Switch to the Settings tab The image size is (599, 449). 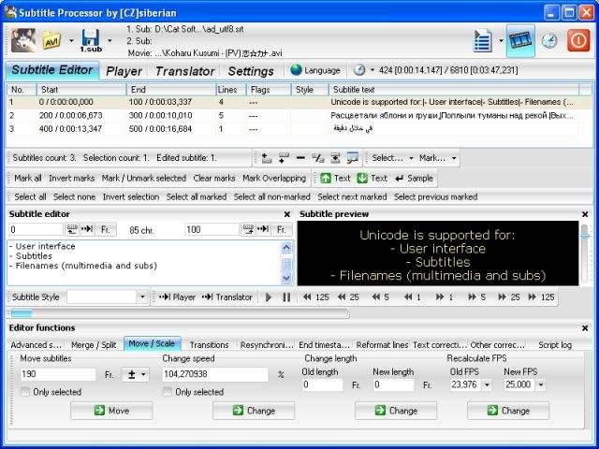[x=251, y=71]
